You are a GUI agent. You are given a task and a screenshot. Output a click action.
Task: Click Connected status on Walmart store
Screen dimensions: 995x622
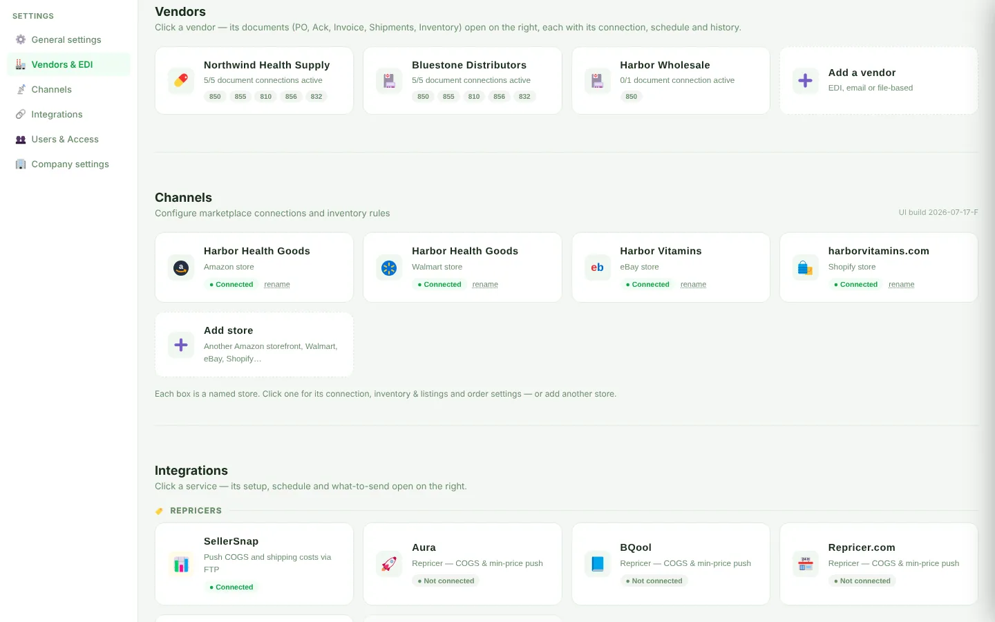(439, 284)
